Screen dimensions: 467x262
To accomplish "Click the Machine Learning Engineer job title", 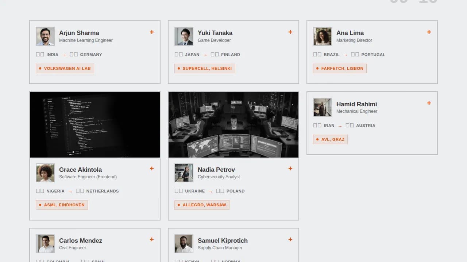I will tap(86, 40).
